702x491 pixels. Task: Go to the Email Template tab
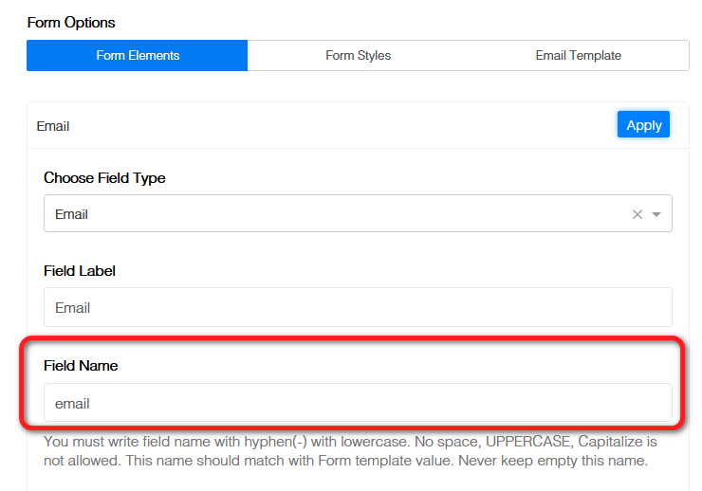point(578,56)
